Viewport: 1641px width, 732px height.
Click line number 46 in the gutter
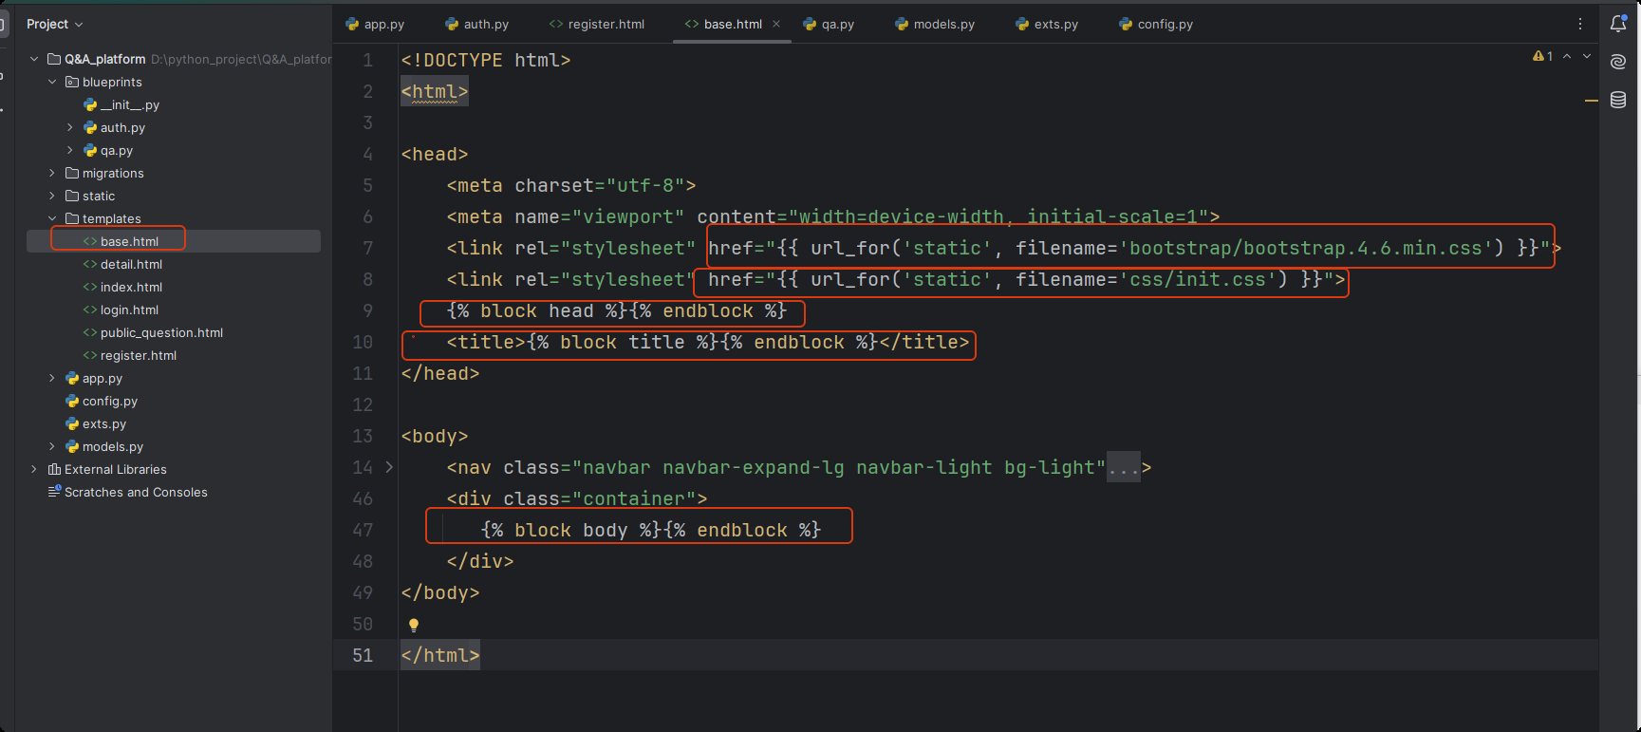pos(363,498)
